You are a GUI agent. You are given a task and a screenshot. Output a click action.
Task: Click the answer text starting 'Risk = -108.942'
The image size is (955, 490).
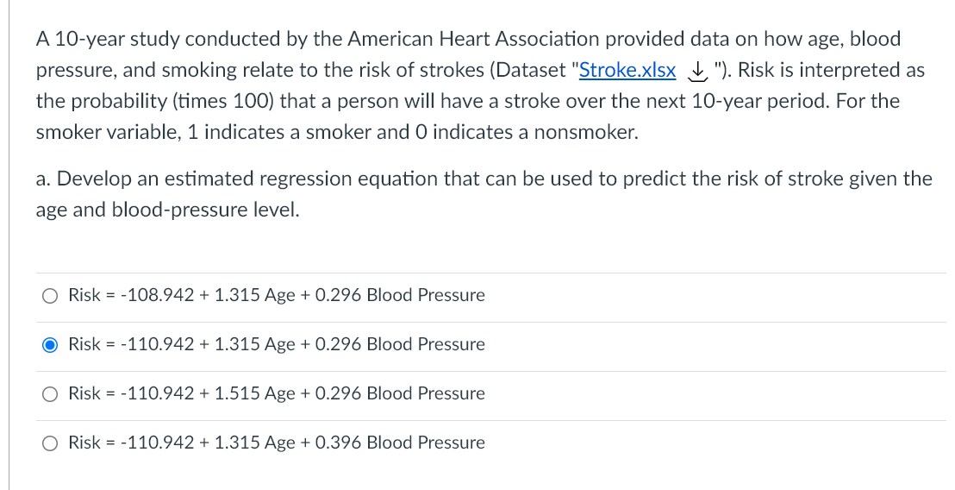[x=276, y=295]
